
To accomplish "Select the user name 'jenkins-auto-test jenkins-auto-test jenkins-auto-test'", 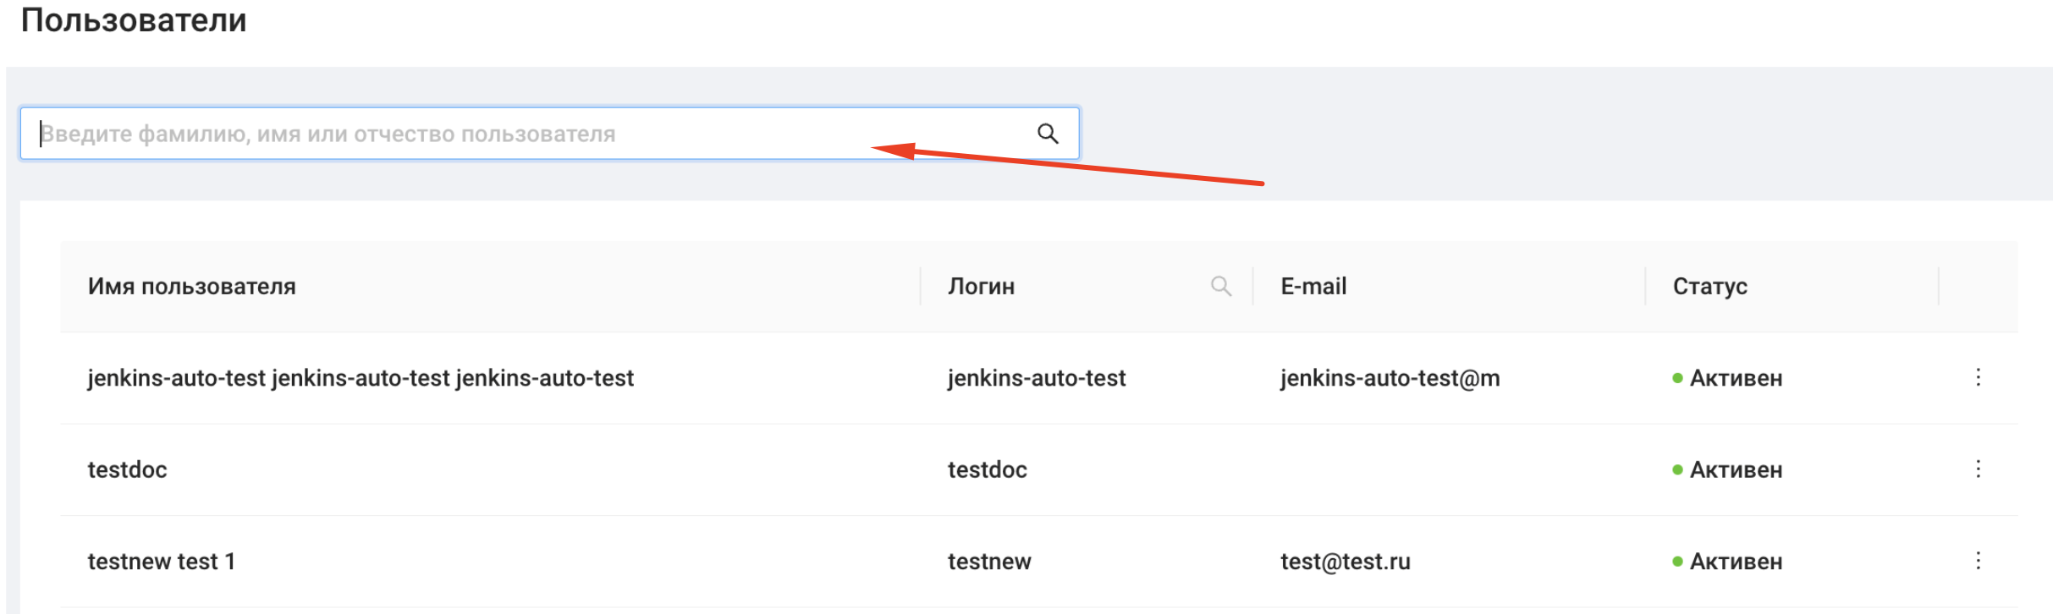I will click(x=361, y=378).
